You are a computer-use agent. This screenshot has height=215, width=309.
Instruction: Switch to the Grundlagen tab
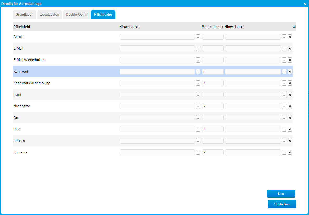(24, 15)
